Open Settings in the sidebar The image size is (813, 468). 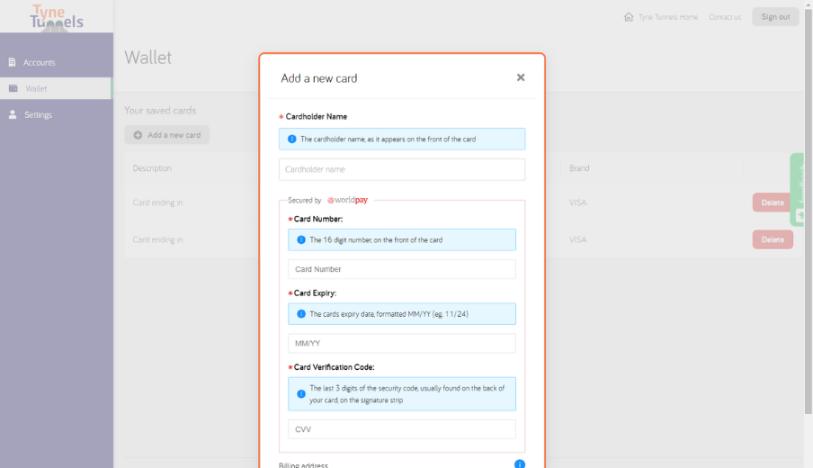57,114
